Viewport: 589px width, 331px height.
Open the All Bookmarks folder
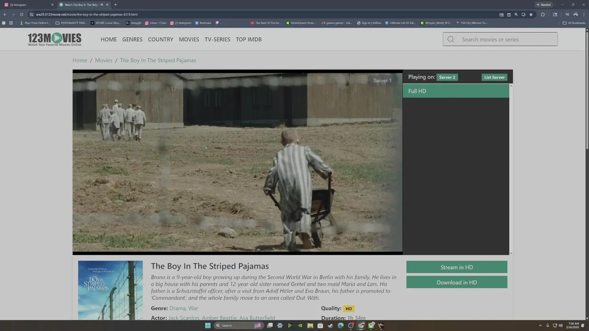tap(574, 23)
